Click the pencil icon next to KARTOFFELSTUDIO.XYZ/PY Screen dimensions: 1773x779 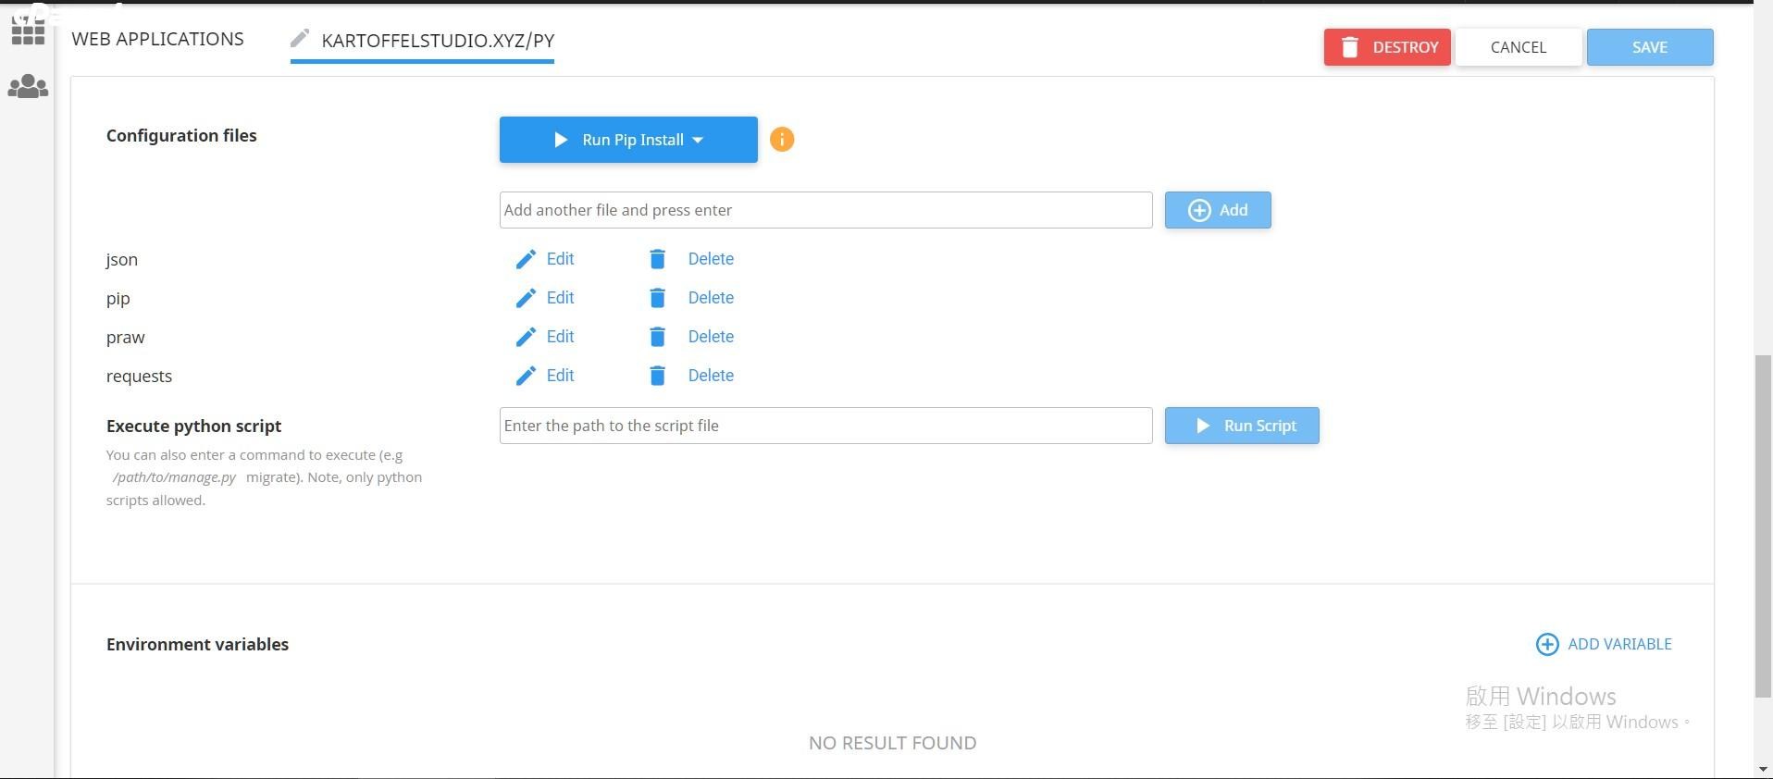(x=299, y=39)
